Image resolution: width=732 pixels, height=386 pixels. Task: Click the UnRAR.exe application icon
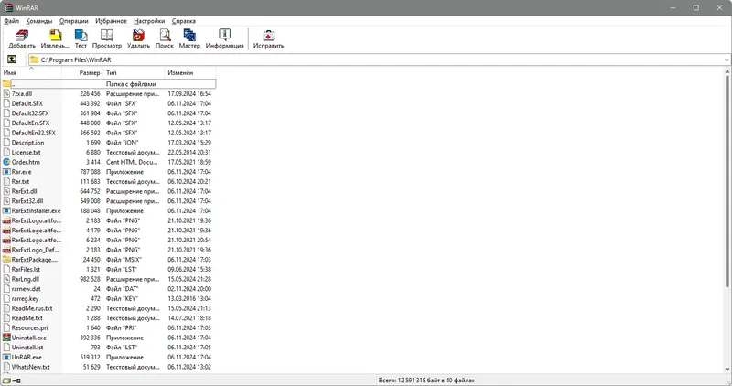click(6, 357)
